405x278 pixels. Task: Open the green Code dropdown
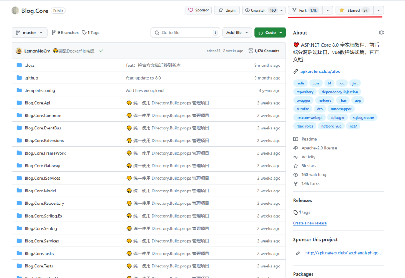tap(270, 33)
